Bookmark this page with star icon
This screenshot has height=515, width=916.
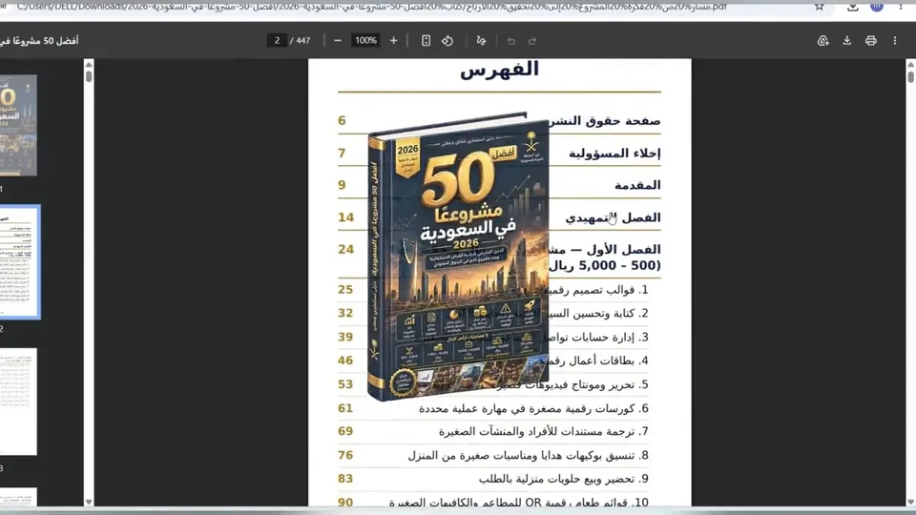[820, 7]
